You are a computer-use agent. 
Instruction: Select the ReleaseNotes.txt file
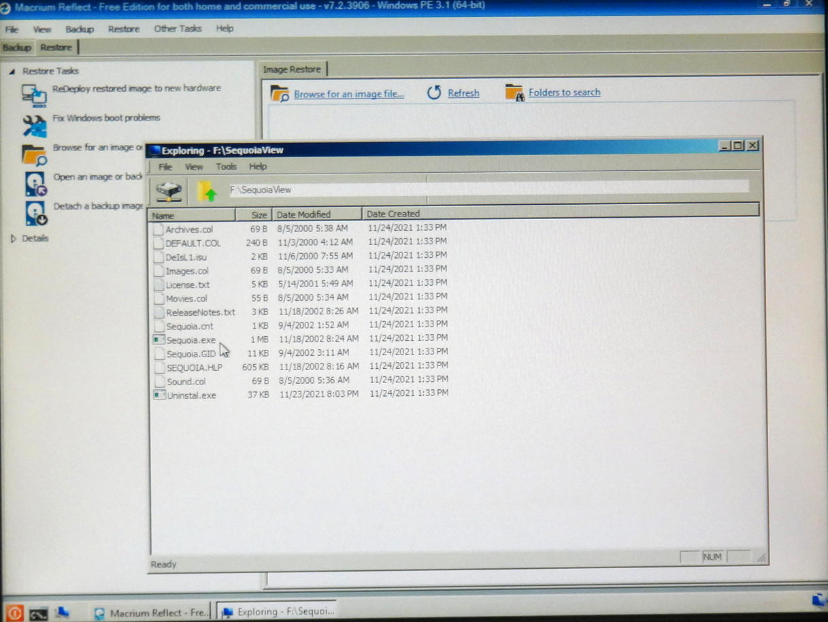pyautogui.click(x=201, y=312)
